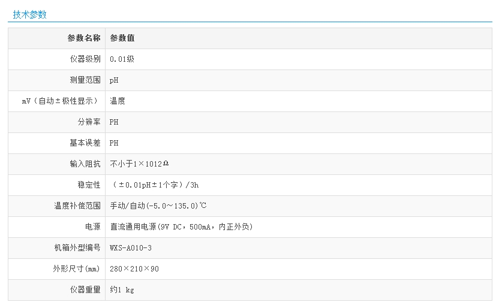Click the 280×210×90 dimensions value

pos(134,269)
